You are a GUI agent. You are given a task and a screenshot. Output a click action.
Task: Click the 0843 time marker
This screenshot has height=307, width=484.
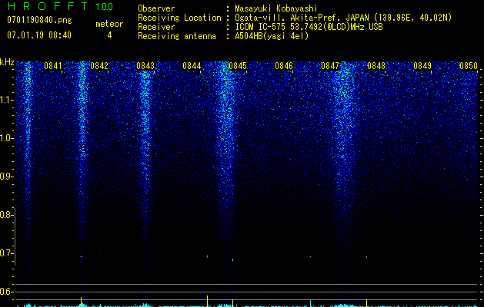(145, 66)
